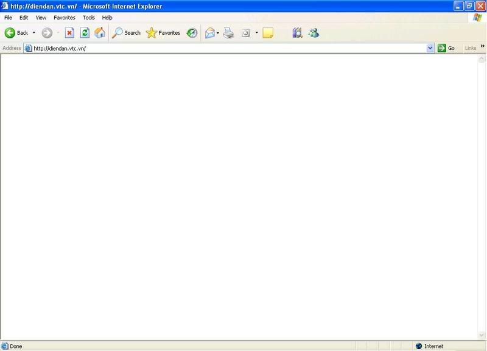This screenshot has height=351, width=487.
Task: Click the Go button
Action: click(446, 48)
